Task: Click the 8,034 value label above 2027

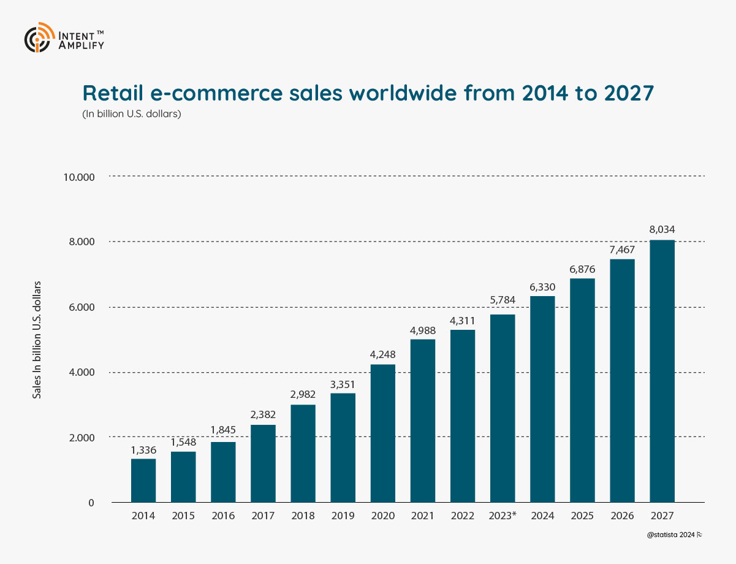Action: coord(662,228)
